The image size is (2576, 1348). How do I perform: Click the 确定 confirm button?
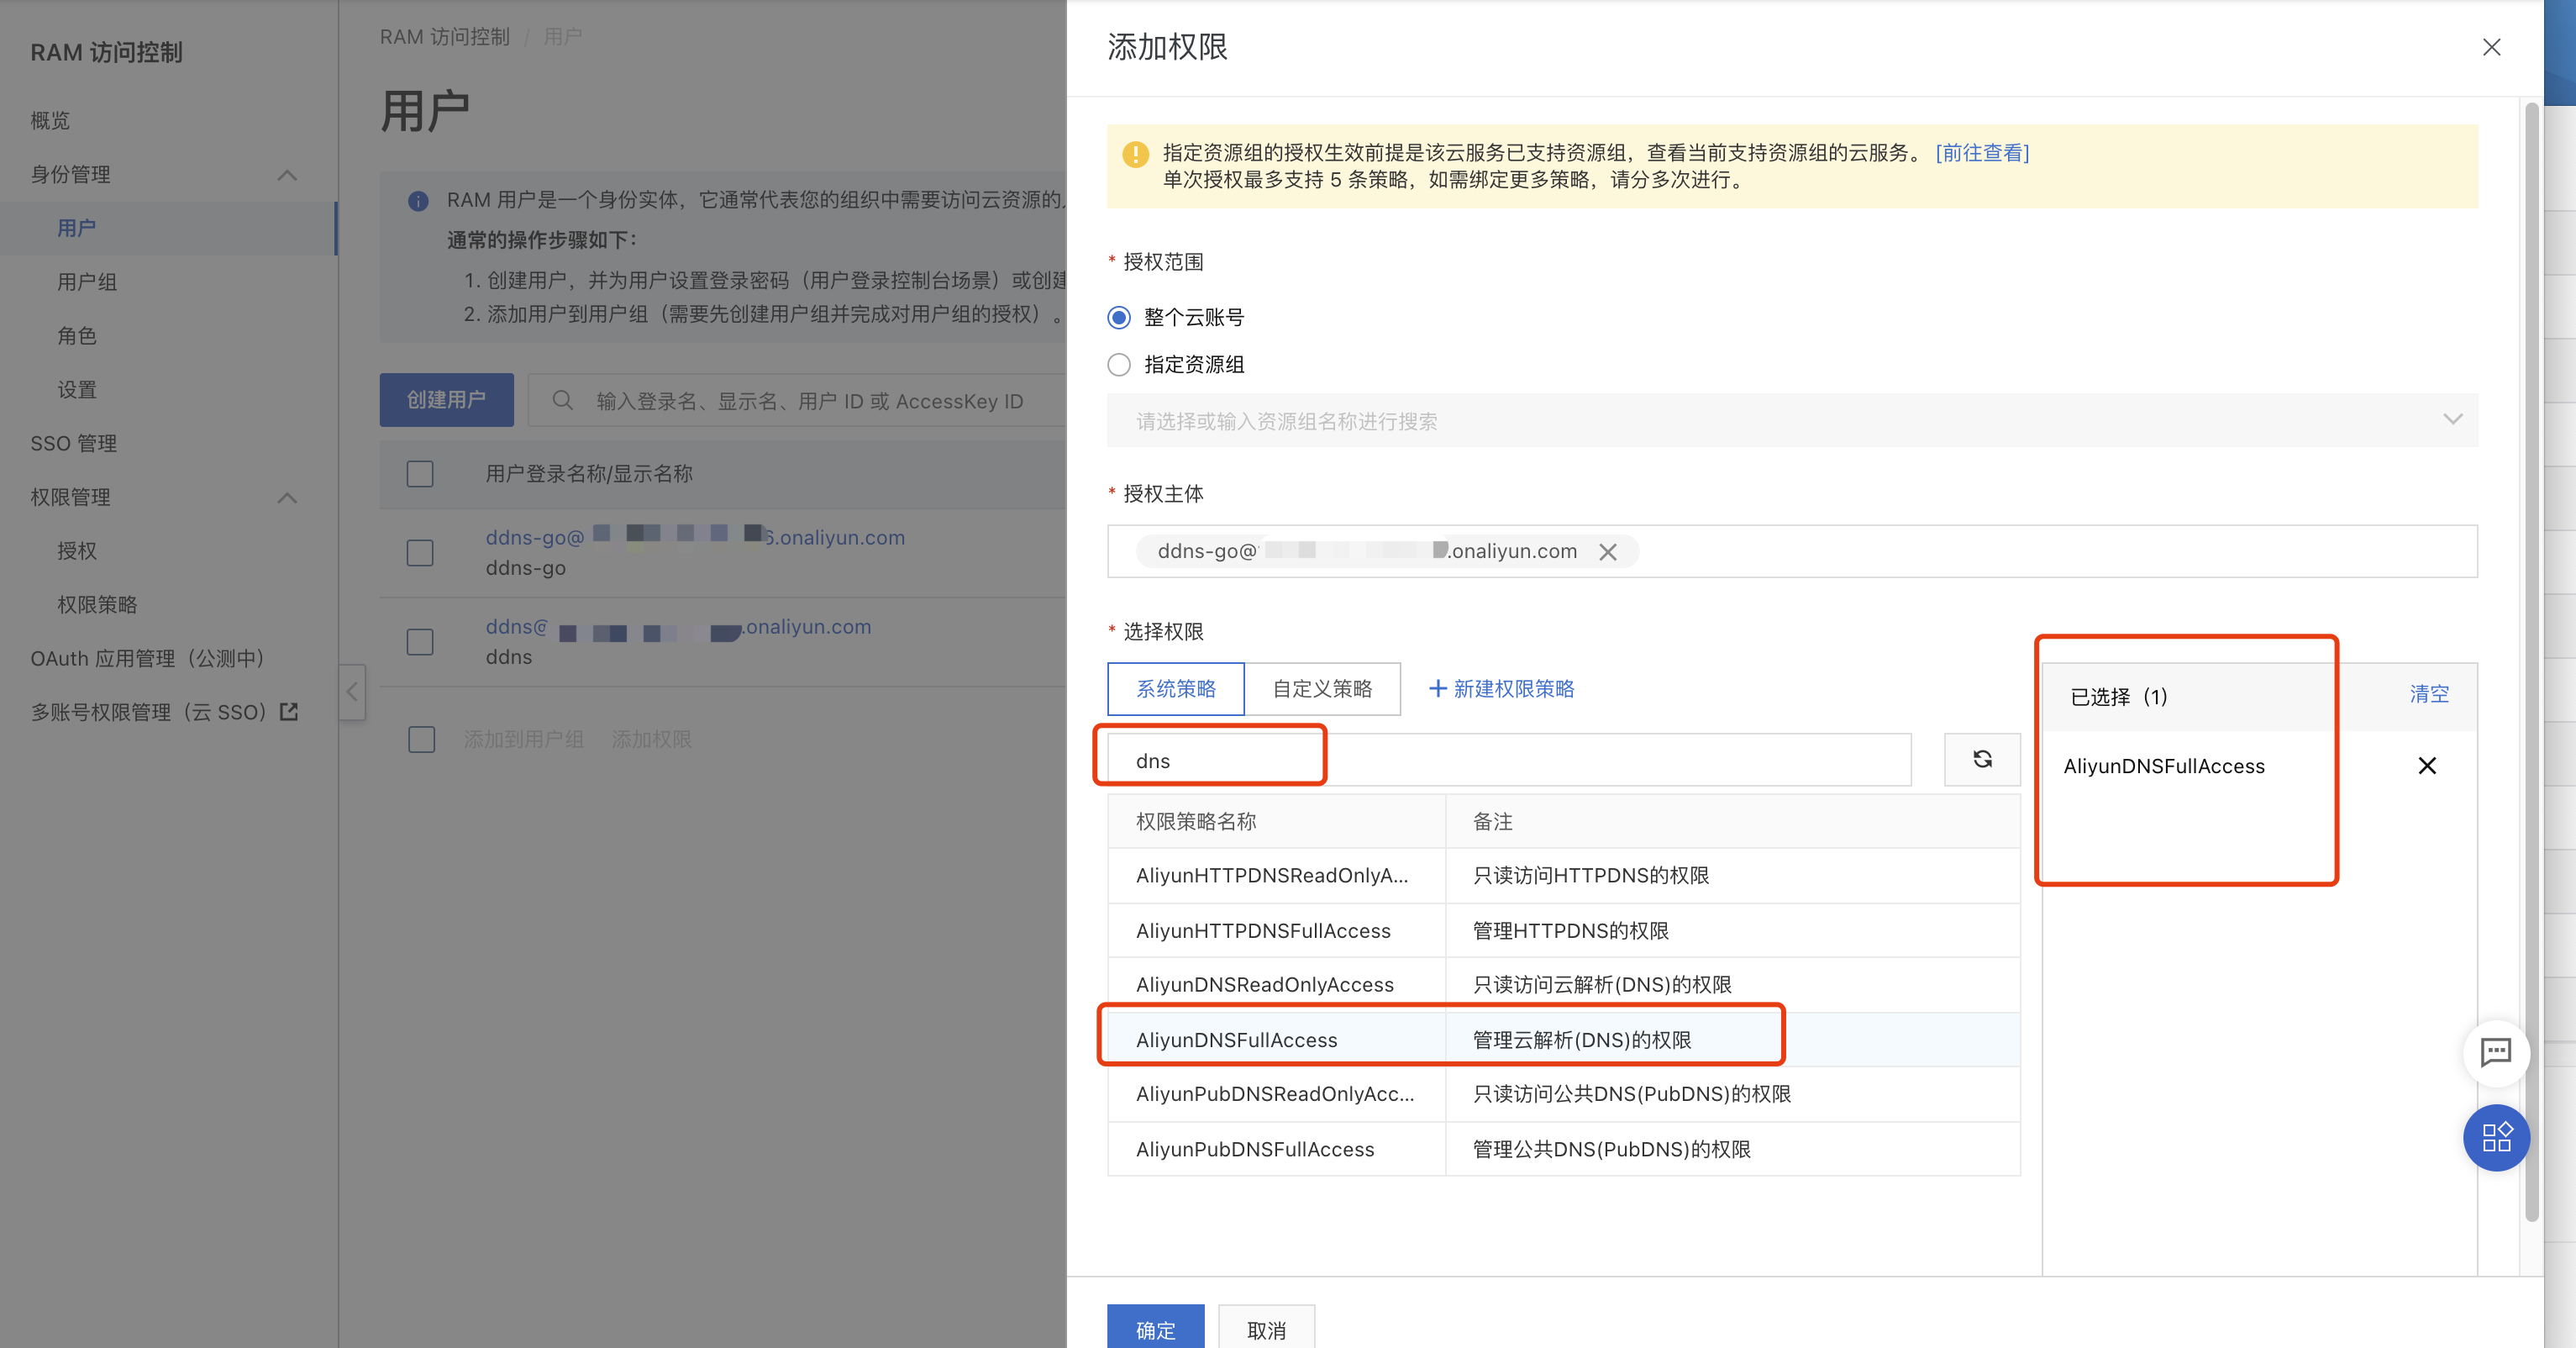(x=1155, y=1328)
